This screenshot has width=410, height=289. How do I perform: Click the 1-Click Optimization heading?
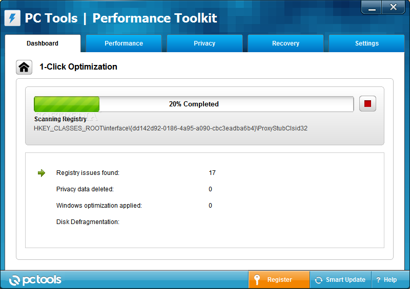(78, 67)
